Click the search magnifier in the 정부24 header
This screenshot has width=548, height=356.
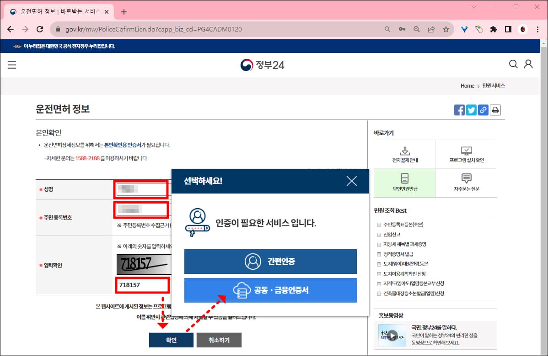(513, 64)
